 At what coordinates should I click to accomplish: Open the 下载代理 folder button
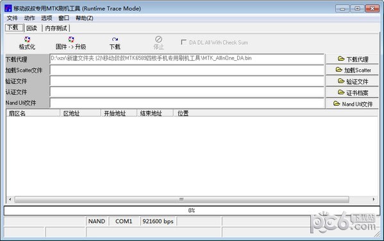(x=352, y=59)
